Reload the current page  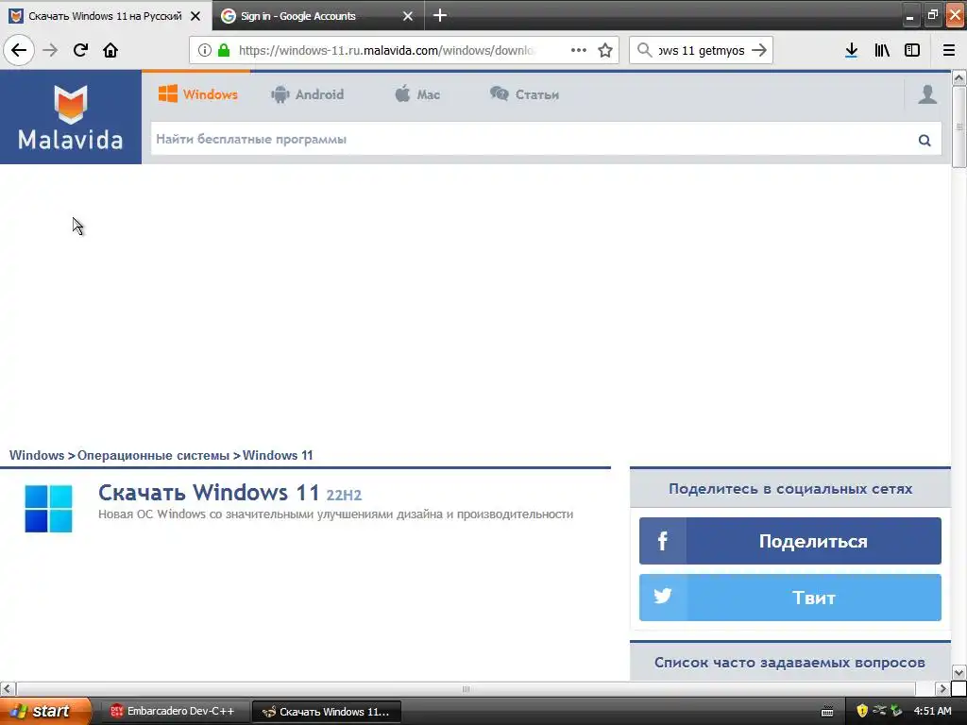[x=80, y=50]
